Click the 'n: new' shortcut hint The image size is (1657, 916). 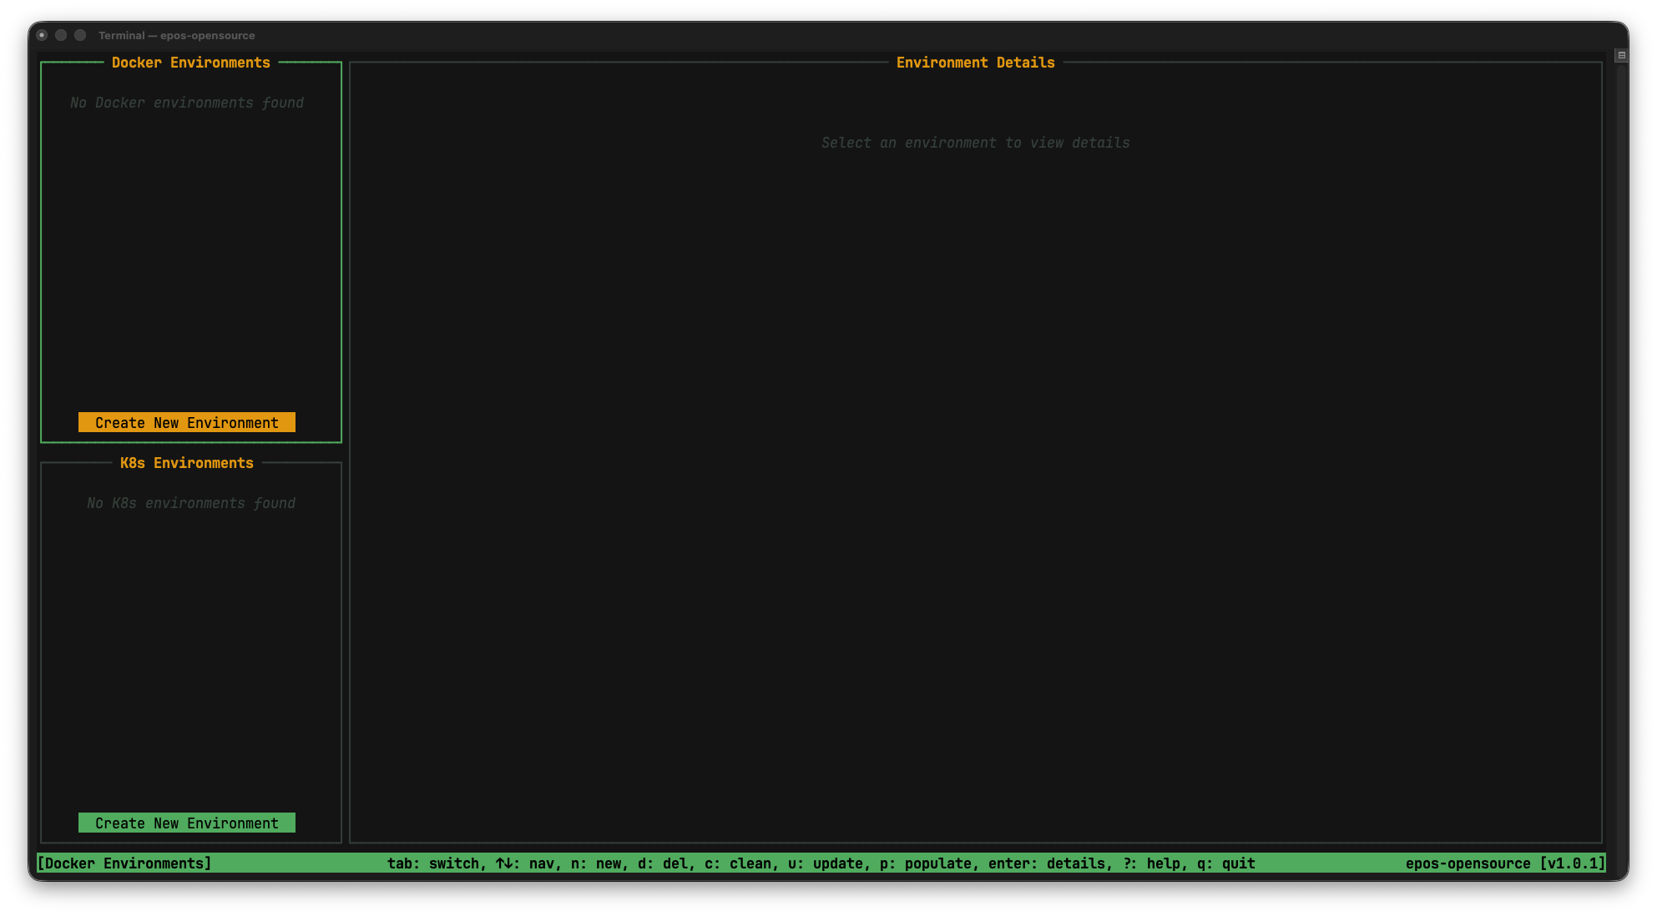(x=596, y=863)
